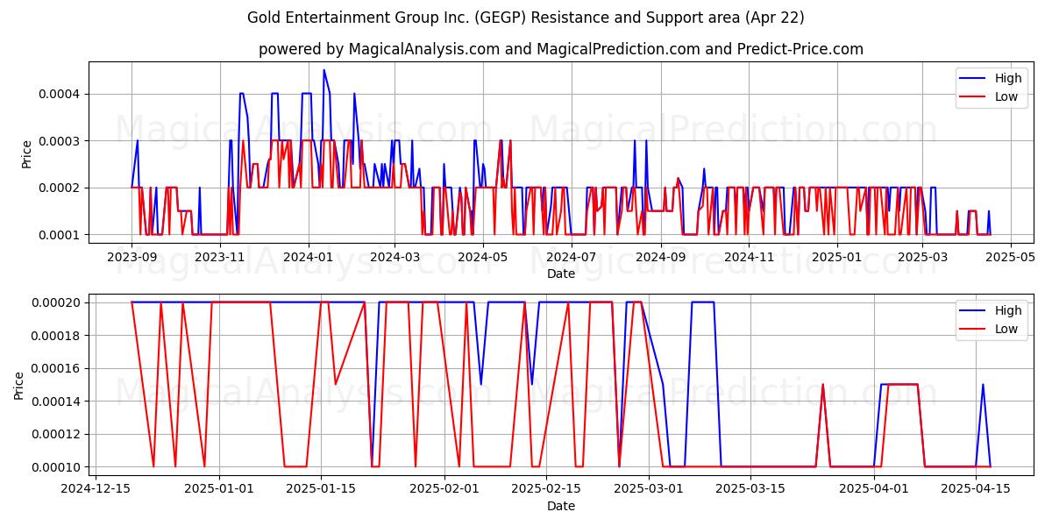Click the 'Price' axis label of bottom chart
The height and width of the screenshot is (526, 1052).
19,385
